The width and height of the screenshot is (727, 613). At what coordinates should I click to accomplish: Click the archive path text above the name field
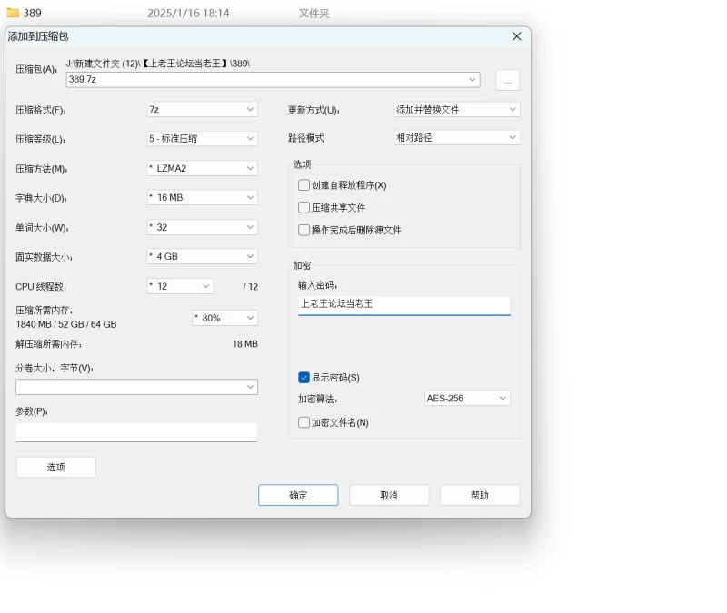click(158, 64)
